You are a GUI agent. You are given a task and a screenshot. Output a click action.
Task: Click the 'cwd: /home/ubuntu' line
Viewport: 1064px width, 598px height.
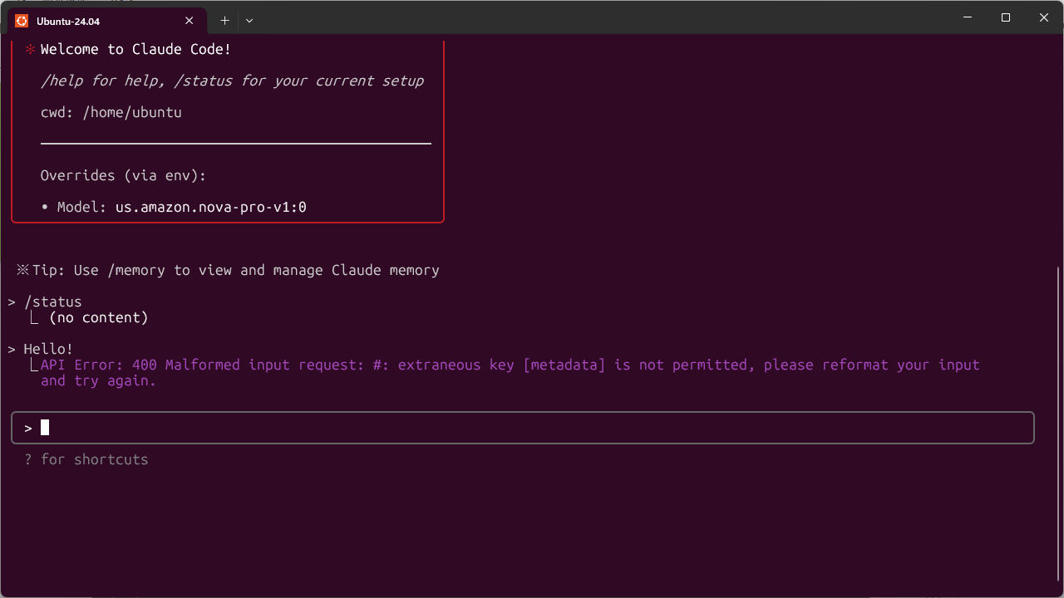pyautogui.click(x=111, y=112)
